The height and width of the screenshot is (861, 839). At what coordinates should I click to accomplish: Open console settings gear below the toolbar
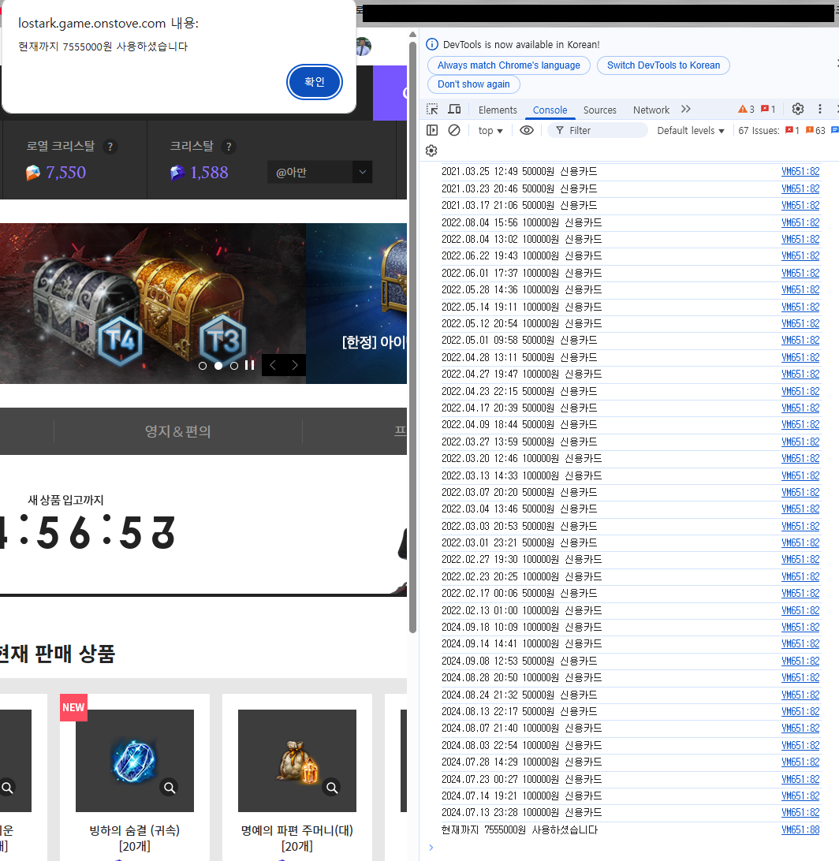click(x=431, y=151)
